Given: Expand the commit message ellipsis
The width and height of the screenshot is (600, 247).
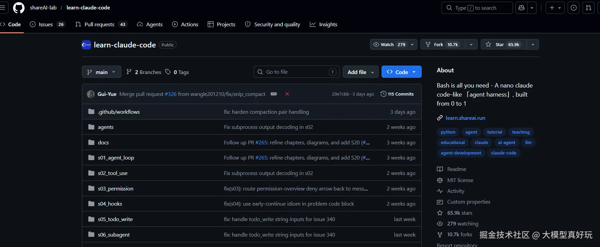Looking at the screenshot, I should click(274, 94).
